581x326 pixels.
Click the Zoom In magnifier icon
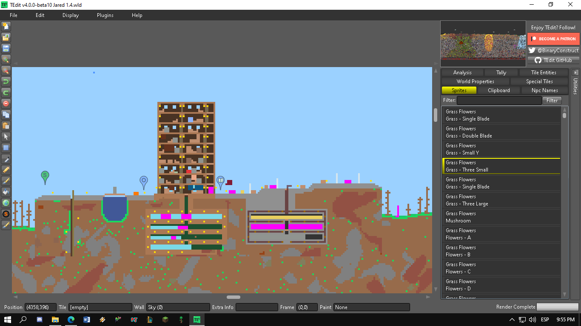click(x=6, y=59)
